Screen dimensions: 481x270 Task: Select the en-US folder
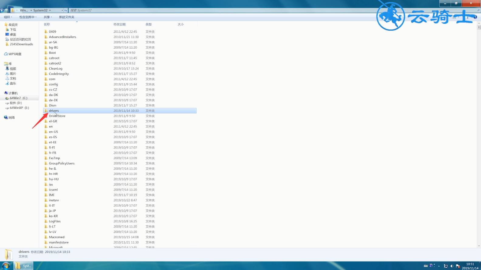pos(53,132)
